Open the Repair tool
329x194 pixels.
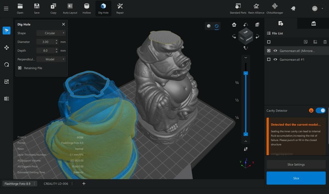tap(120, 8)
